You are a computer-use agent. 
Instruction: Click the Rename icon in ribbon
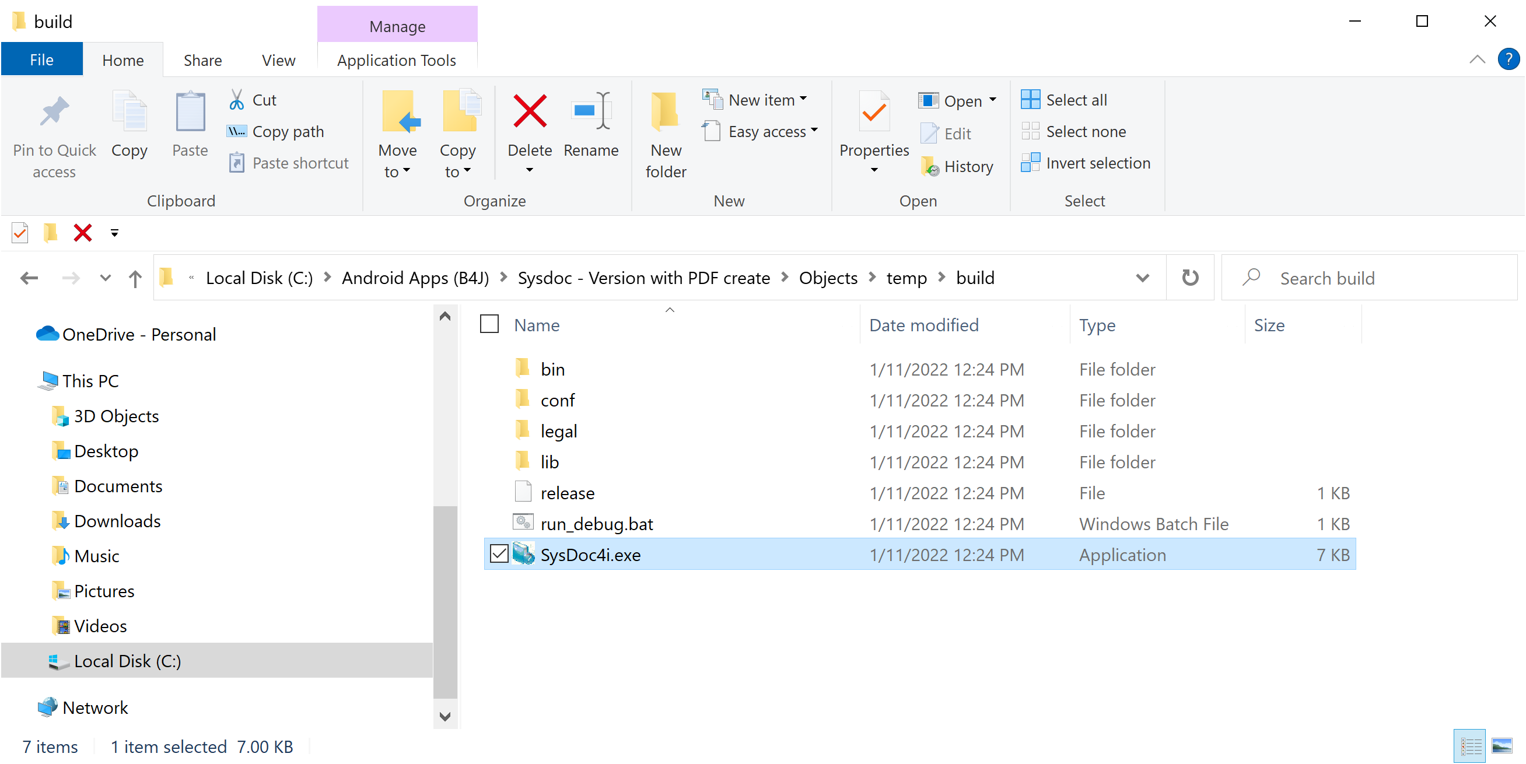coord(590,111)
